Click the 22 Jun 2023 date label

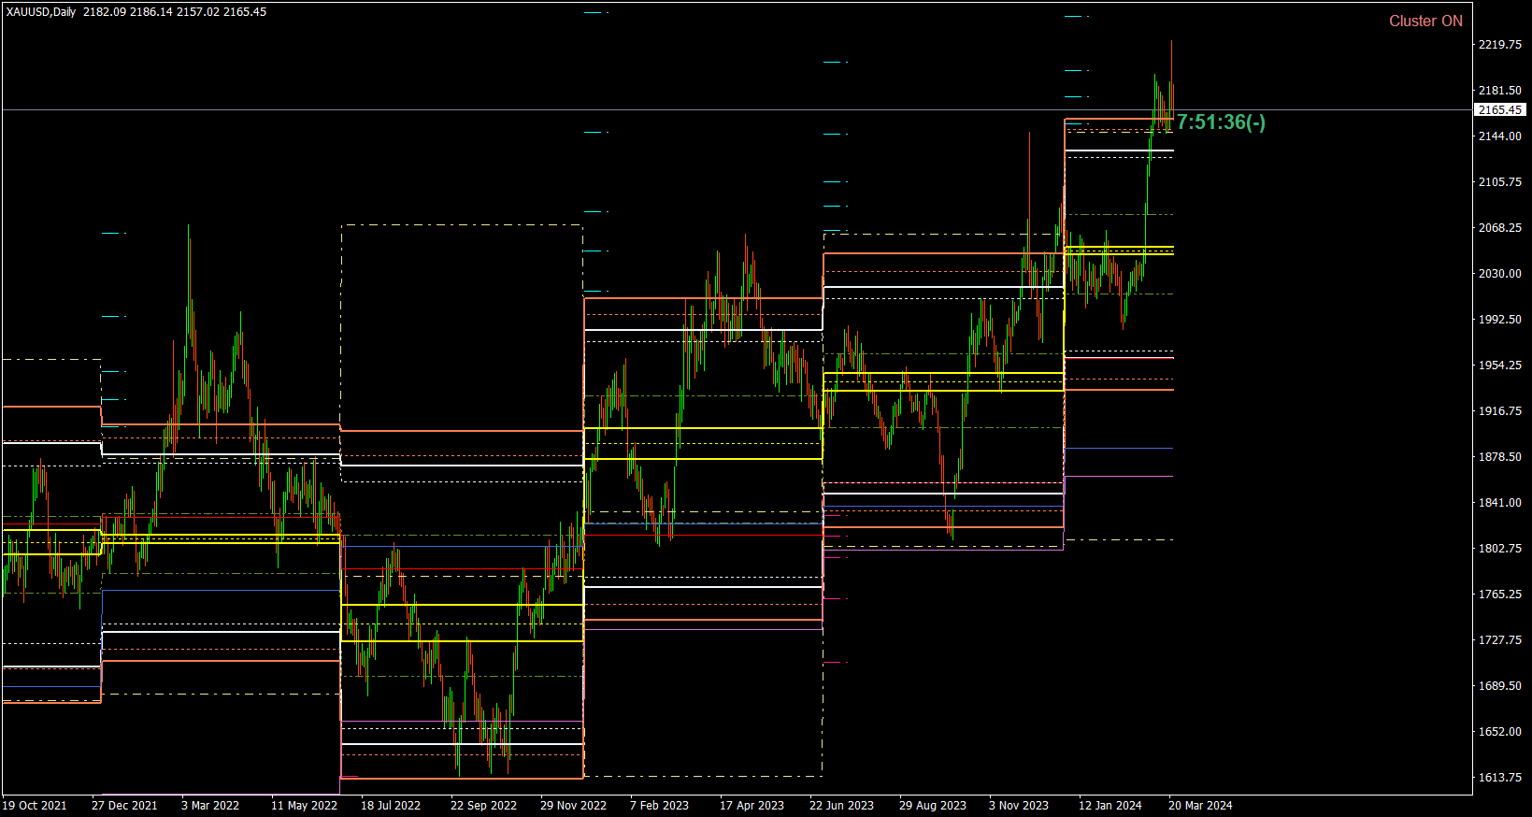pyautogui.click(x=841, y=806)
